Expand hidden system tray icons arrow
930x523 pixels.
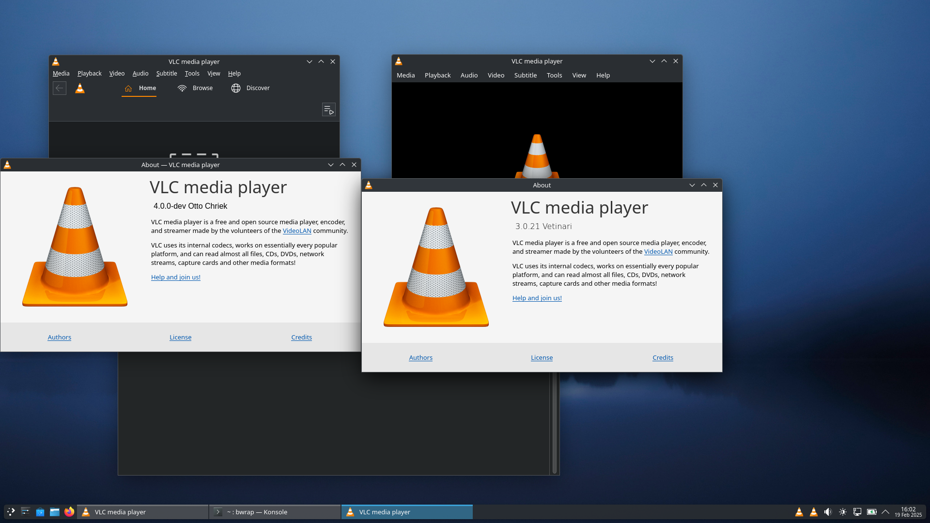pyautogui.click(x=885, y=512)
